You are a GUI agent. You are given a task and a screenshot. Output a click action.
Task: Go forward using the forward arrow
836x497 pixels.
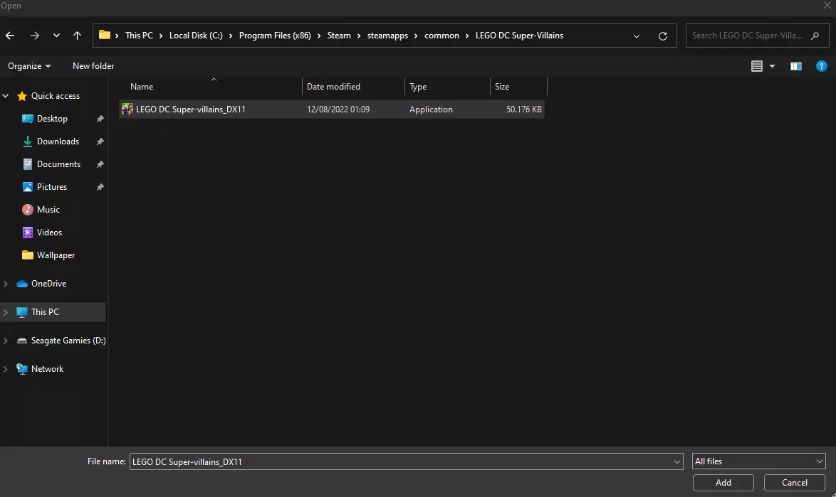35,36
